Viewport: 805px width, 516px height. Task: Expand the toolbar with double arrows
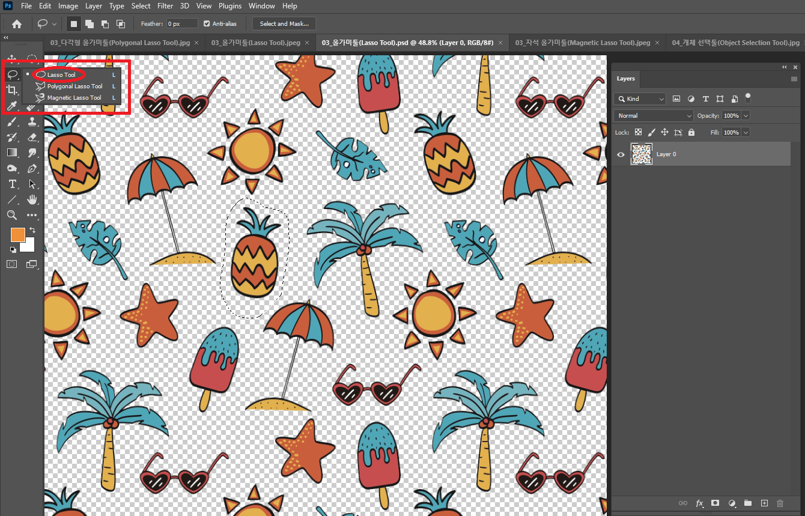click(6, 38)
